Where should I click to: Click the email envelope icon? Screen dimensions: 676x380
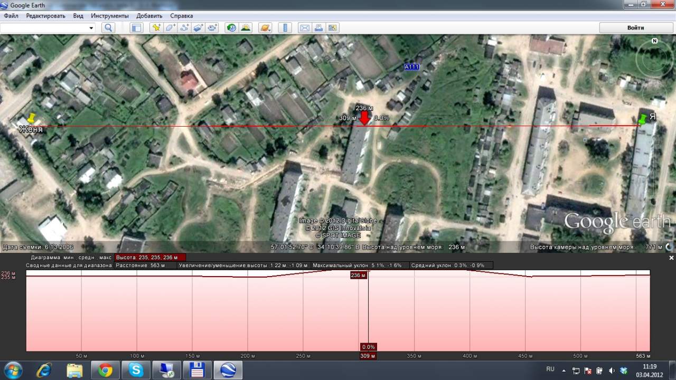click(x=305, y=28)
